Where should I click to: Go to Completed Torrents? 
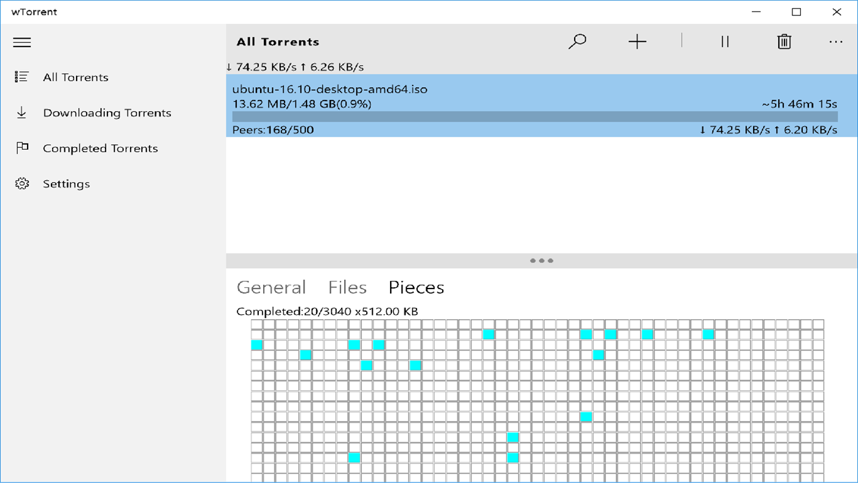pyautogui.click(x=100, y=148)
